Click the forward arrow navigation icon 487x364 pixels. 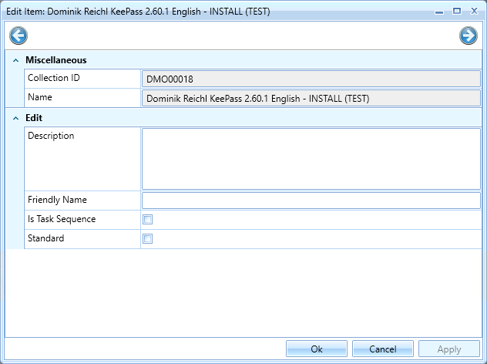pos(468,35)
